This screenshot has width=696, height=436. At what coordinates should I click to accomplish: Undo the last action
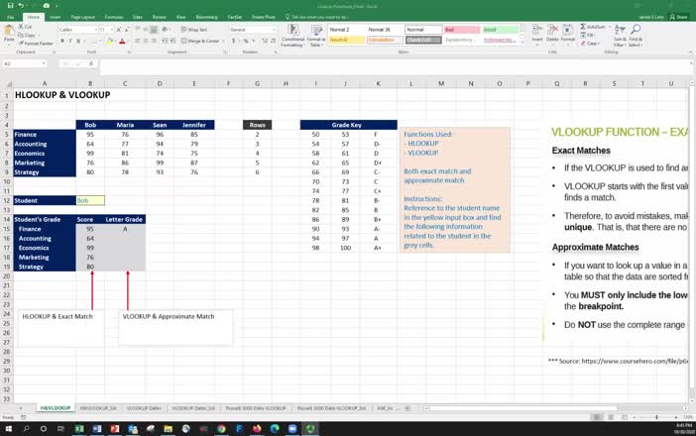point(21,6)
